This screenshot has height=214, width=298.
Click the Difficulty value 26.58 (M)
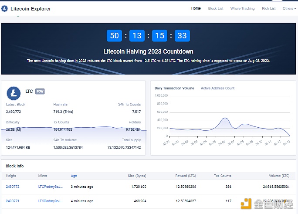pyautogui.click(x=14, y=129)
